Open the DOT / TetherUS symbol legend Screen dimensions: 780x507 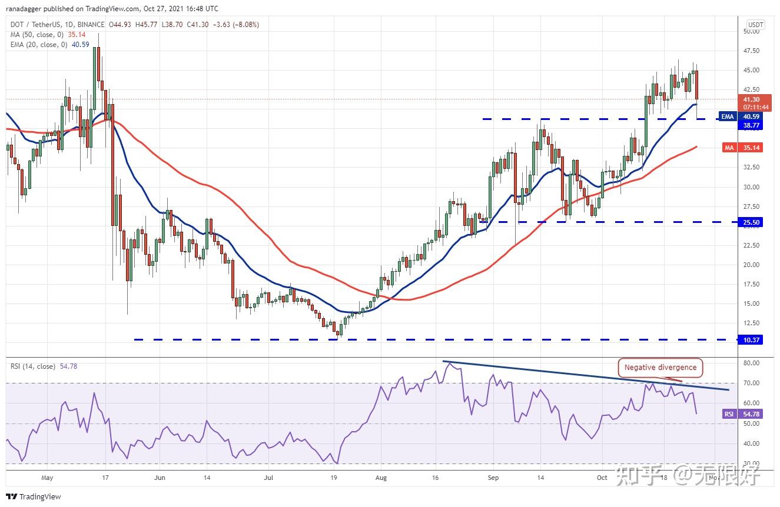[x=55, y=25]
